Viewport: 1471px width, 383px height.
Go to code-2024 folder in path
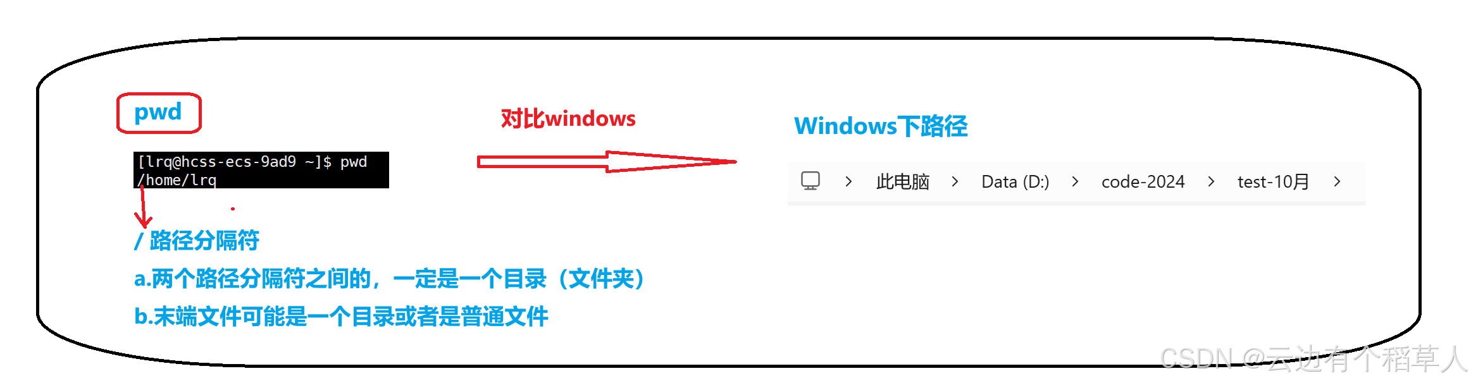1143,182
